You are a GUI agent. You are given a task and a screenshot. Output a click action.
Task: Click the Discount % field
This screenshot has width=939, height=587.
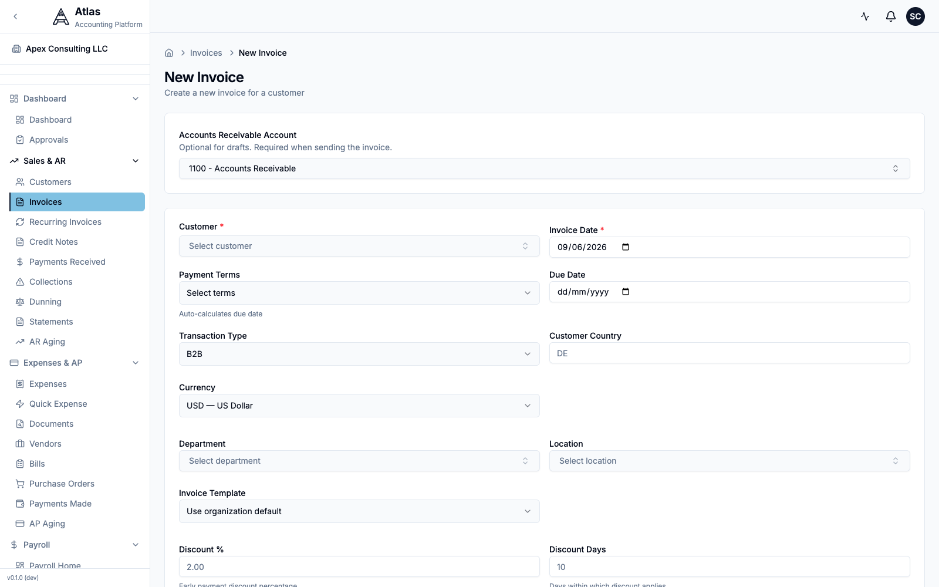359,566
